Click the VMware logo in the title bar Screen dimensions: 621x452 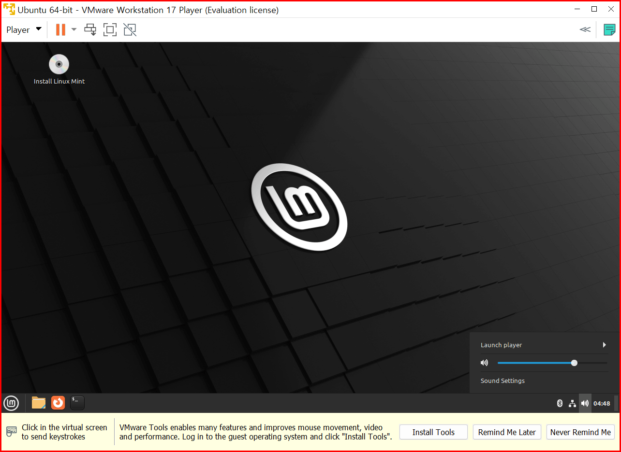(x=9, y=9)
